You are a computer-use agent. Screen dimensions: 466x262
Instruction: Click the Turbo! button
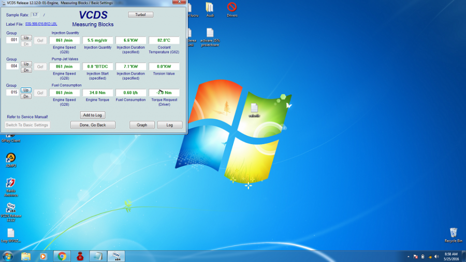[x=140, y=14]
